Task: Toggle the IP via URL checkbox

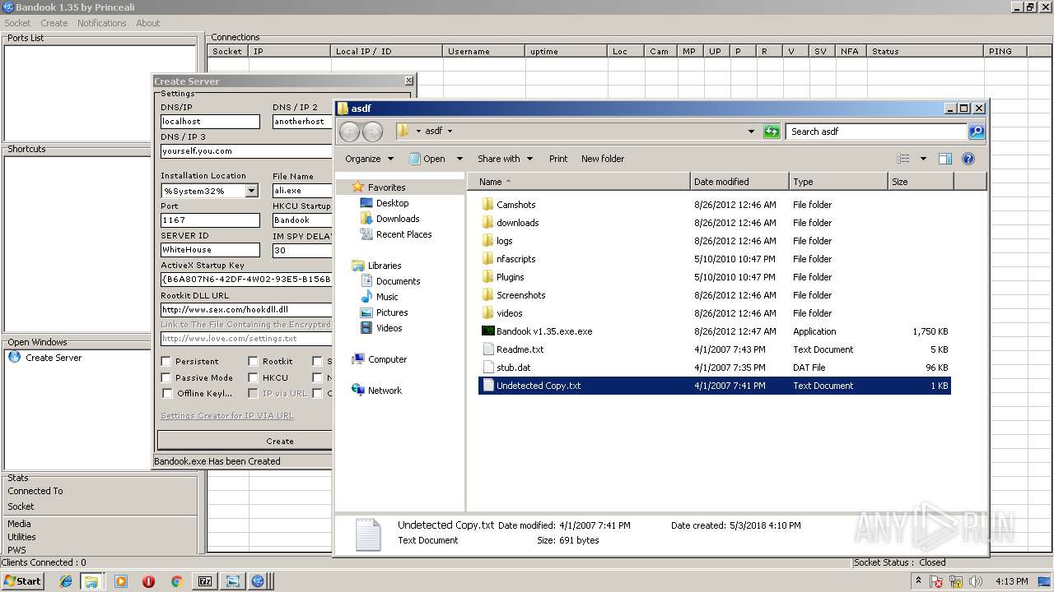Action: tap(254, 393)
